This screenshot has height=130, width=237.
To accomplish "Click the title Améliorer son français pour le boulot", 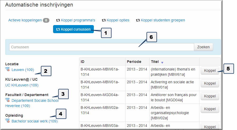I will [173, 97].
